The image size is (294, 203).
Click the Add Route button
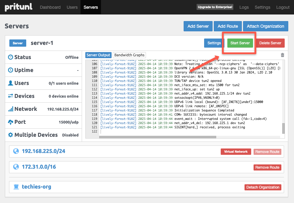point(228,26)
